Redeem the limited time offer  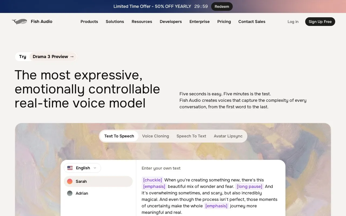click(x=222, y=6)
